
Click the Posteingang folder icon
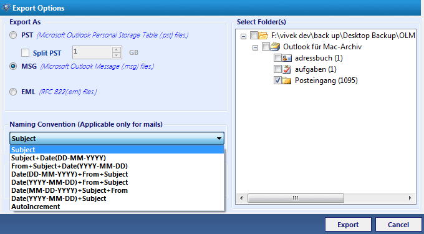click(287, 80)
